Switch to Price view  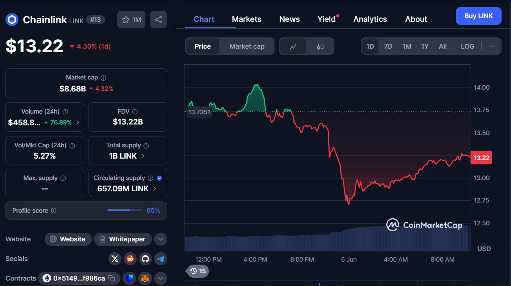(203, 46)
